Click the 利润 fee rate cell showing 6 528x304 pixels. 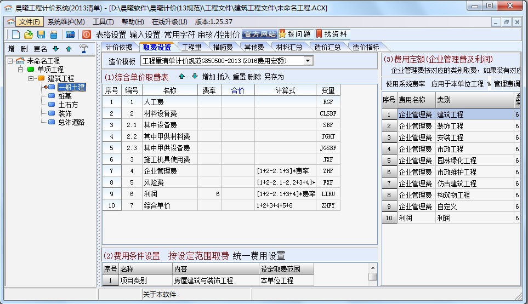pos(209,194)
